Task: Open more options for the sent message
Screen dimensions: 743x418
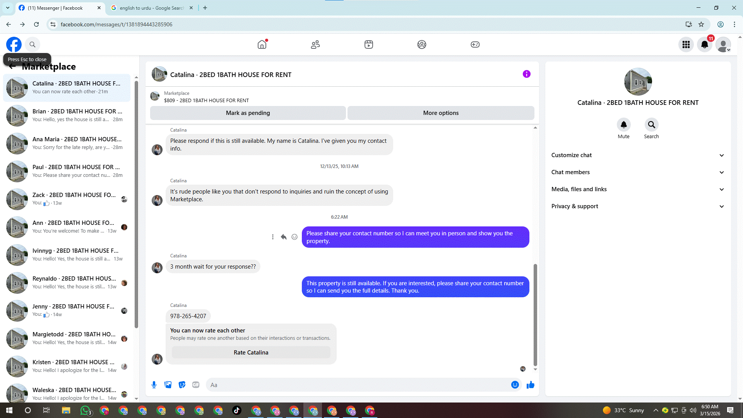Action: coord(273,237)
